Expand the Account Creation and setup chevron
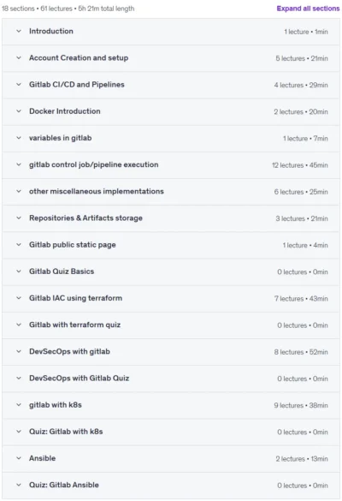This screenshot has width=342, height=501. (x=19, y=58)
